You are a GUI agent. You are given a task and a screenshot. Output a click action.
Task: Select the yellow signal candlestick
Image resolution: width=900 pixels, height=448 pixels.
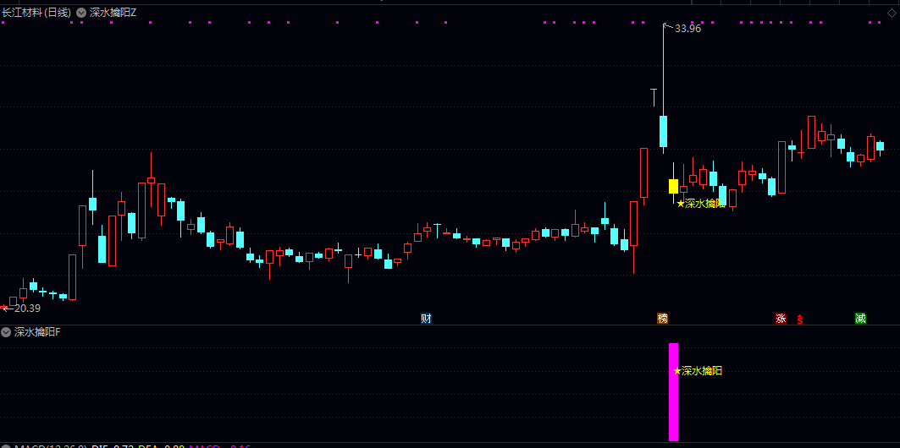[673, 186]
